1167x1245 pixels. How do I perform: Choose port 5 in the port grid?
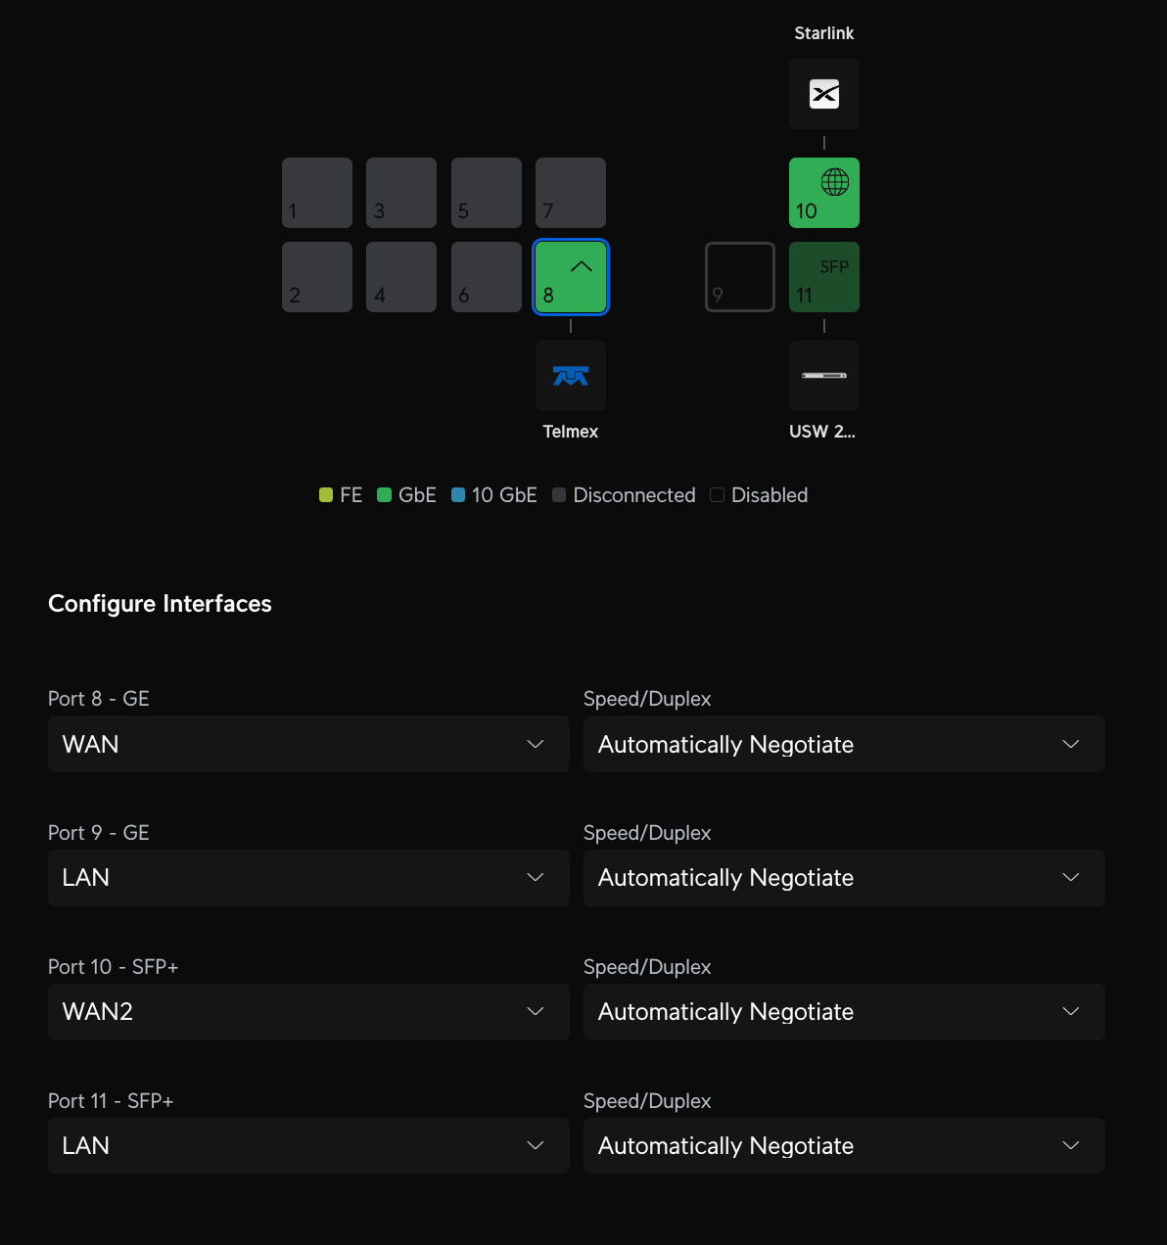pos(487,193)
